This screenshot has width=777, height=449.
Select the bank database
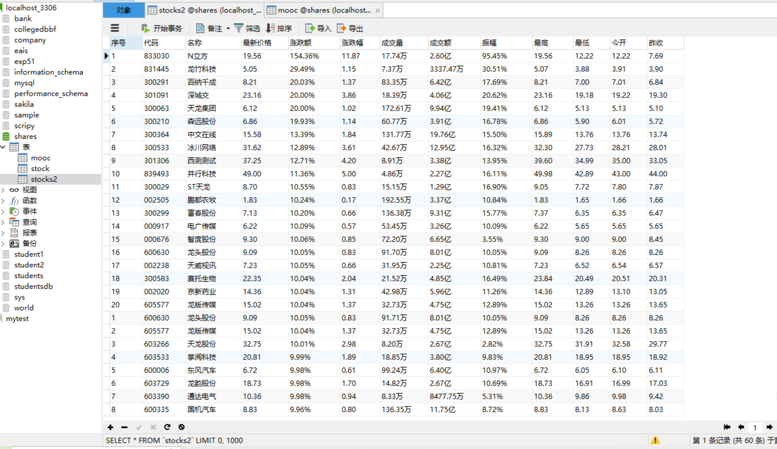coord(23,19)
